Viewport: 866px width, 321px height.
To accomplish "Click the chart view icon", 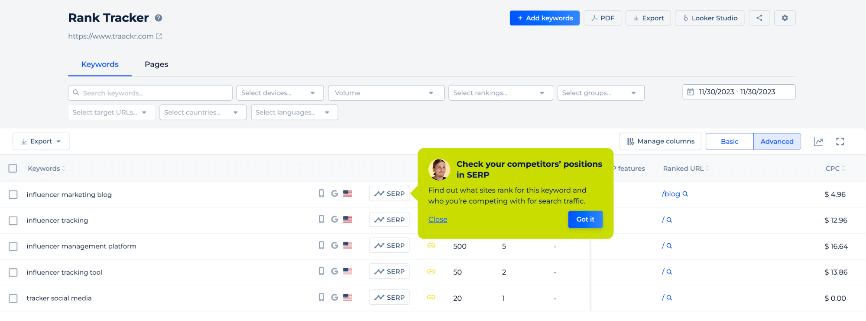I will coord(818,142).
